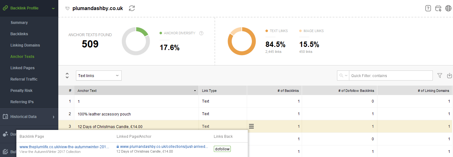Click the dofollow badge
The image size is (453, 157).
pyautogui.click(x=222, y=149)
